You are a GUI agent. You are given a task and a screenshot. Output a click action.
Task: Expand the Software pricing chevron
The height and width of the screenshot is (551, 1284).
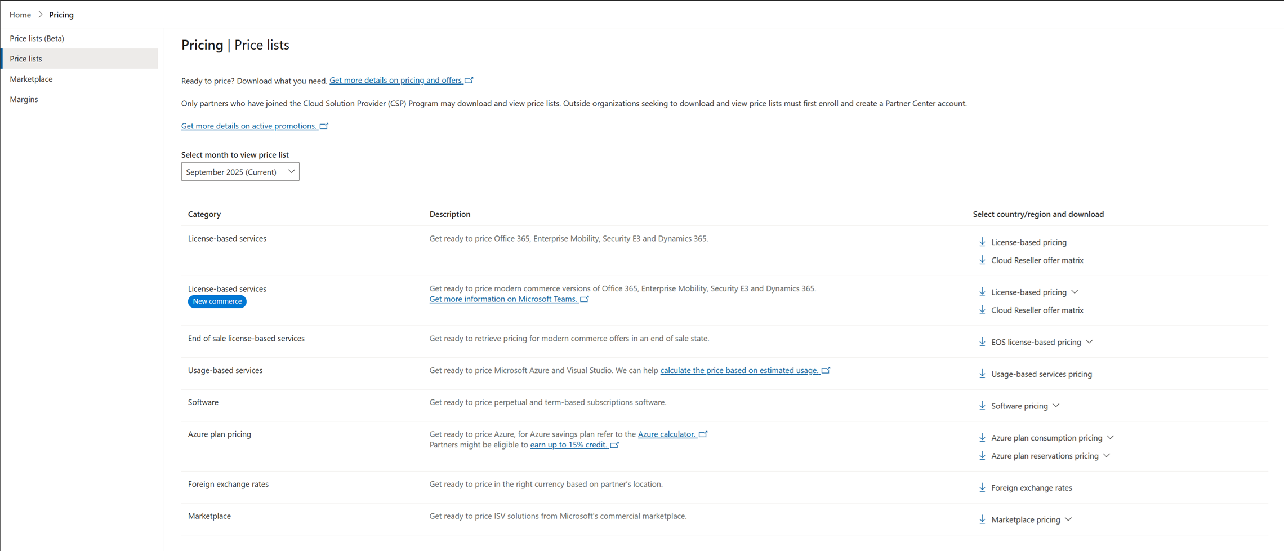tap(1056, 406)
